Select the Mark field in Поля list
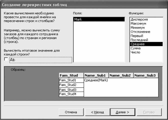Screen dimensions: 168x120 [99, 19]
